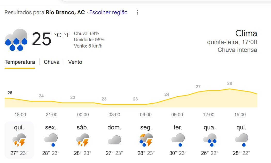Select the dom. cloudy forecast icon
Image resolution: width=271 pixels, height=163 pixels.
pyautogui.click(x=114, y=140)
